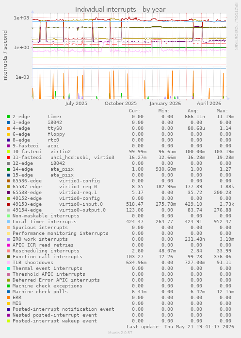Image resolution: width=241 pixels, height=338 pixels.
Task: Click the Machine check polls legend entry
Action: (40, 292)
